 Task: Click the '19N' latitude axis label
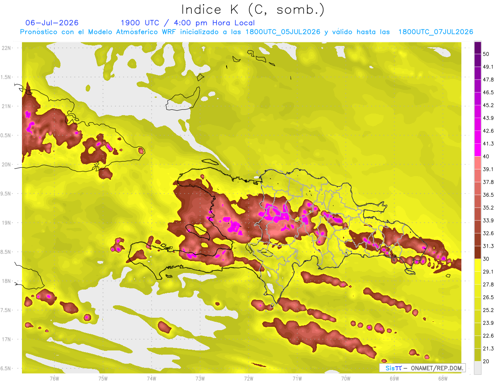[7, 223]
